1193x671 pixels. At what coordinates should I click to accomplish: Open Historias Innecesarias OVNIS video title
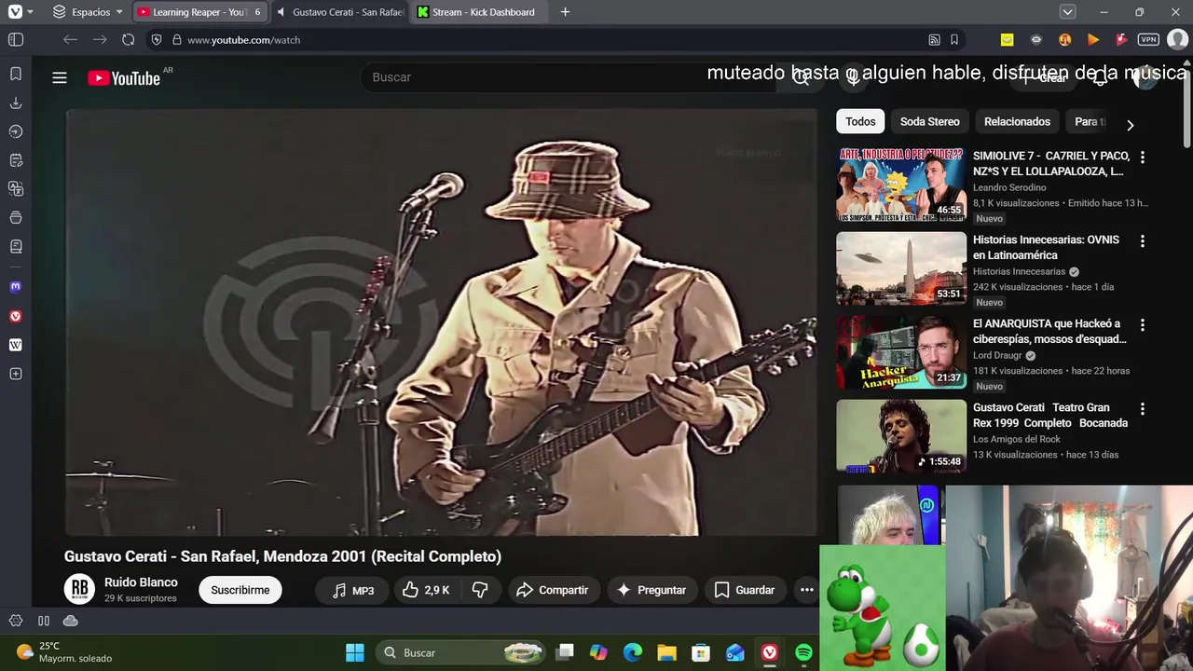click(1046, 247)
